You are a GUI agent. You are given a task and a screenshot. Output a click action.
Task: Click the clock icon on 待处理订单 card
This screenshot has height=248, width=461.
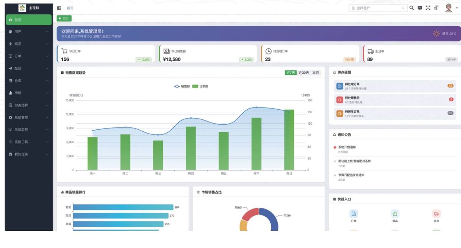click(x=269, y=51)
